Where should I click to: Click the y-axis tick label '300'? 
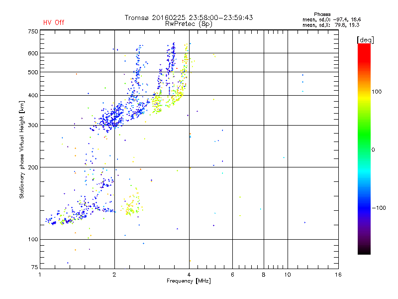point(33,126)
